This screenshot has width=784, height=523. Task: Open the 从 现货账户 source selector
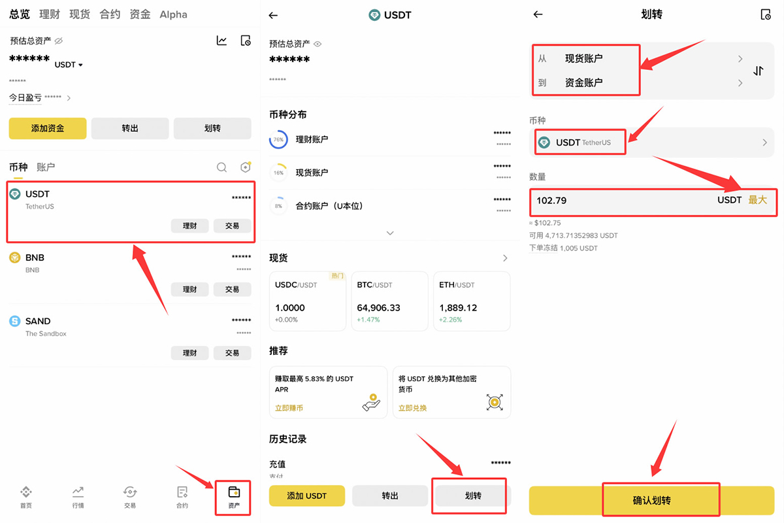pyautogui.click(x=640, y=59)
